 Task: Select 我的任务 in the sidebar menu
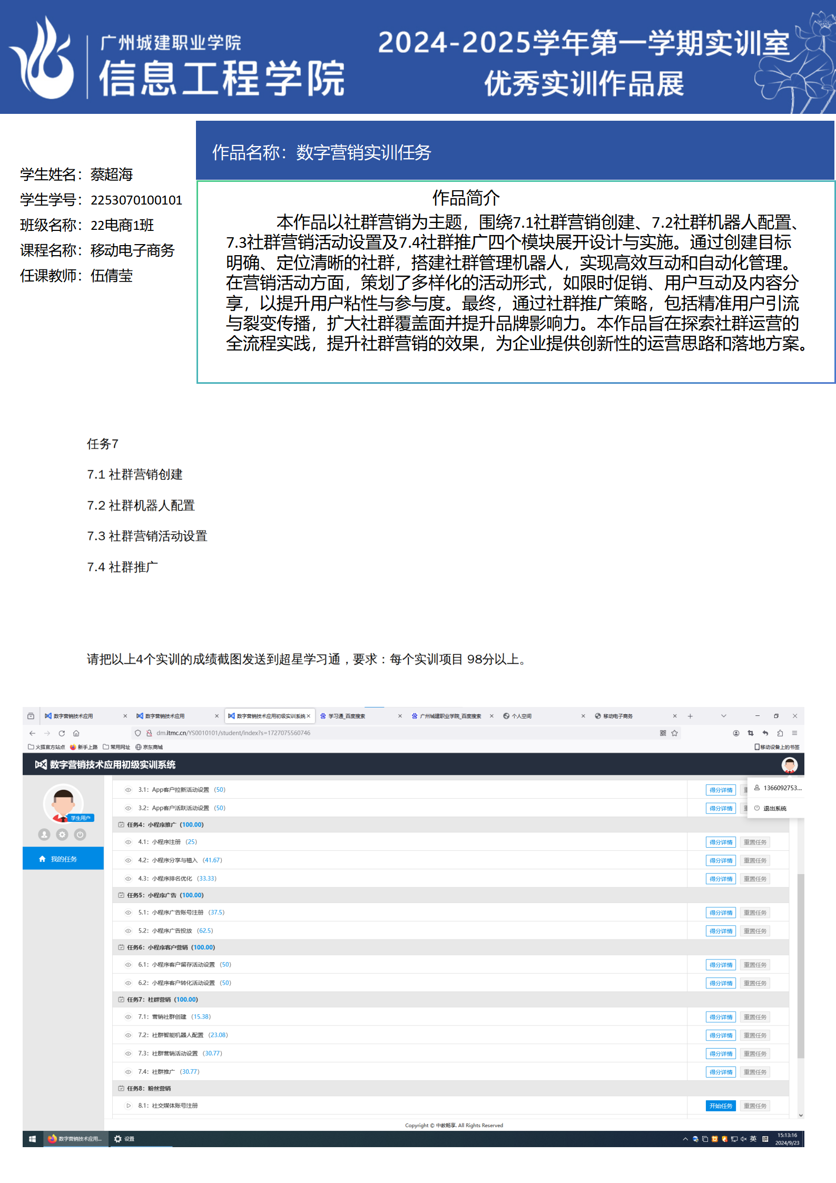[x=63, y=859]
